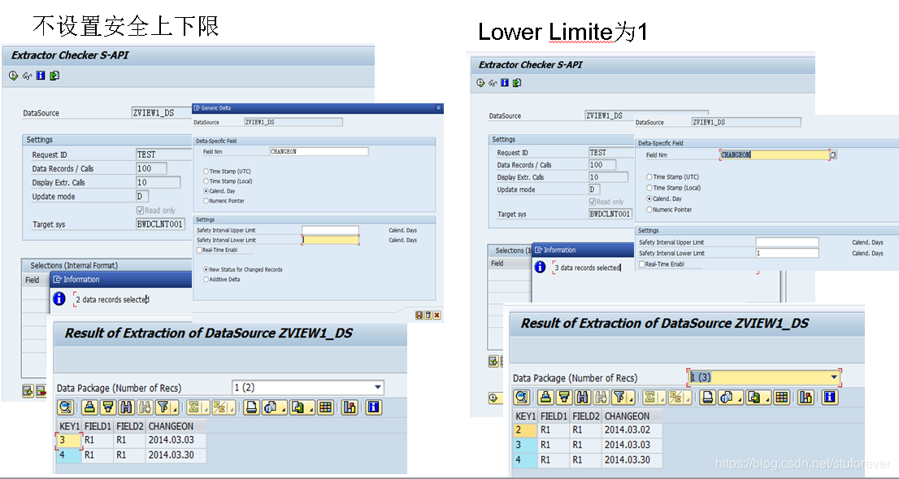Click Request ID field TEST in left Settings
The image size is (899, 479).
(x=163, y=155)
